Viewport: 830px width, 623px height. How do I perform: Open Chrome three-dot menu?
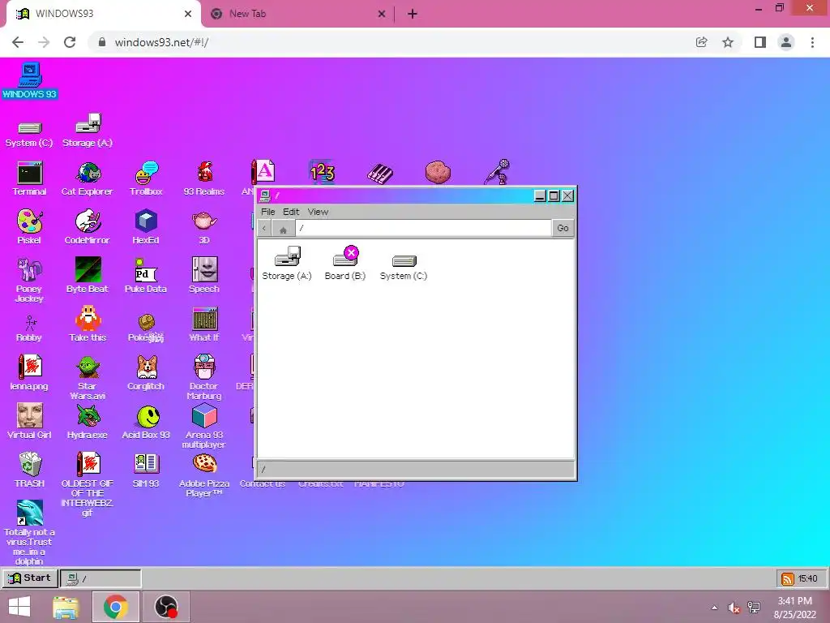[812, 42]
